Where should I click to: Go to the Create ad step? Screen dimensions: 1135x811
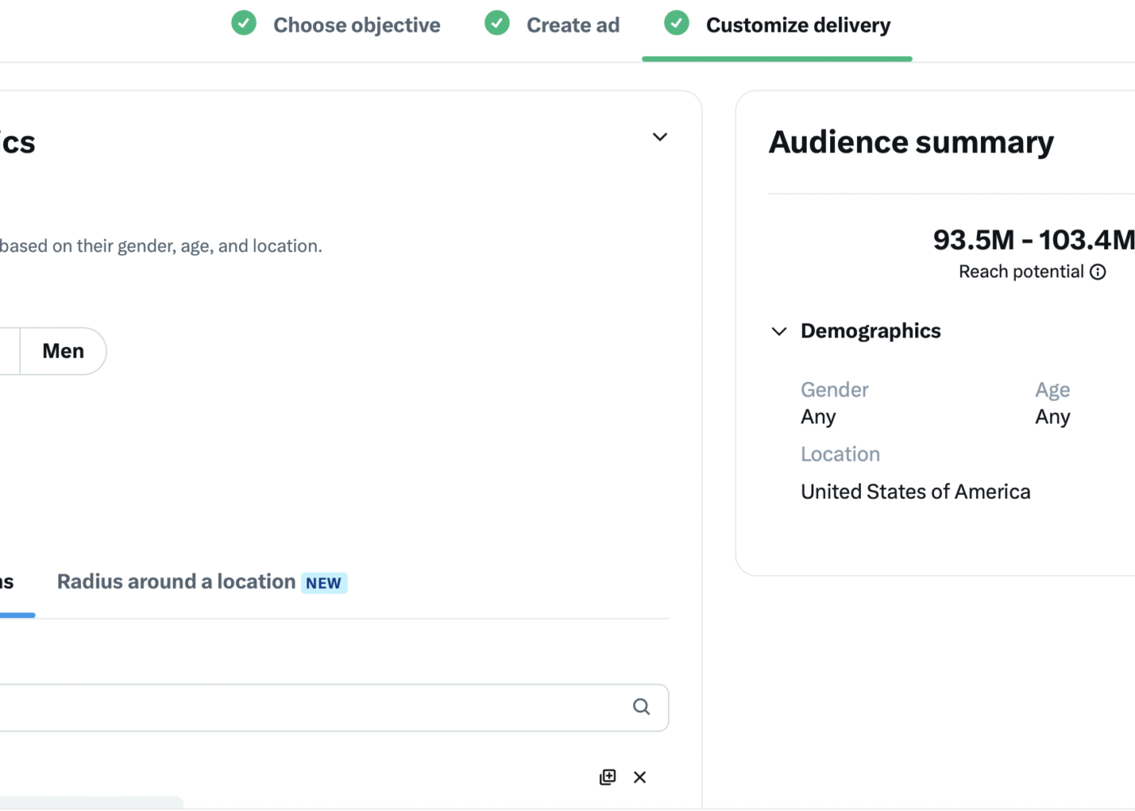pyautogui.click(x=572, y=25)
